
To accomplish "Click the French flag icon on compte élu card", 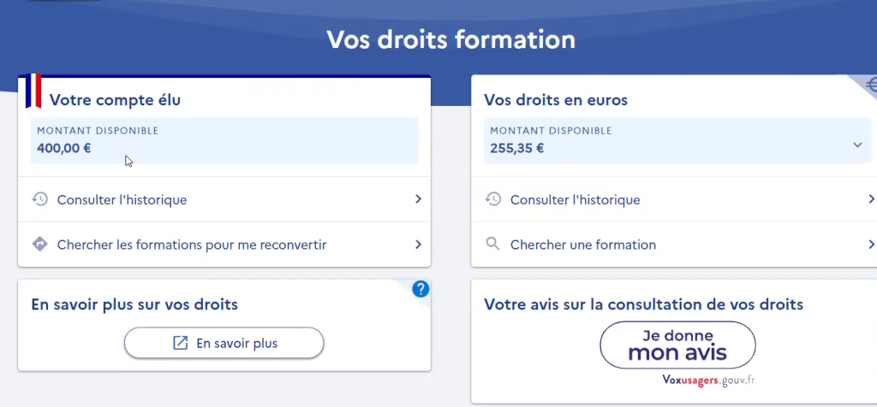I will 33,91.
